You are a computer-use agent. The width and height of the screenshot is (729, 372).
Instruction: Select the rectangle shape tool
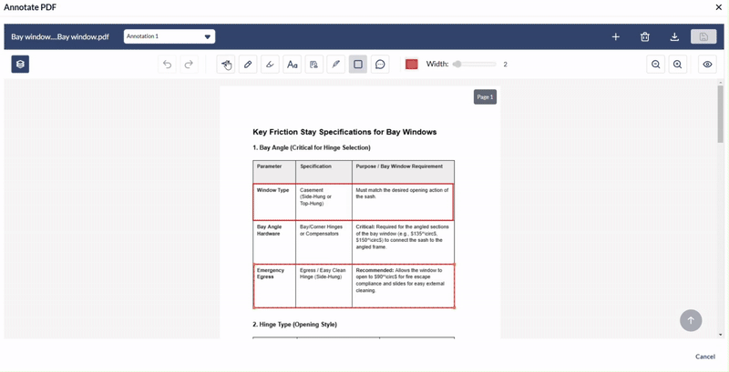coord(358,65)
